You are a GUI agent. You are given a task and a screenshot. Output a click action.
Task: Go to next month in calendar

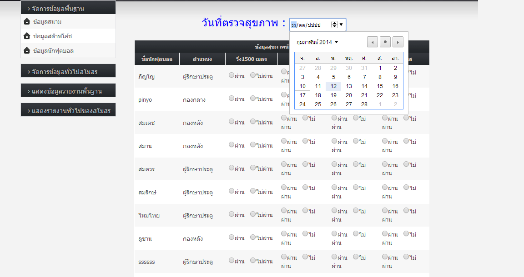pos(398,42)
